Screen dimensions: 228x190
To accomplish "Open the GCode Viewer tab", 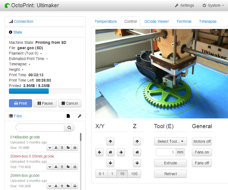I will pyautogui.click(x=156, y=21).
